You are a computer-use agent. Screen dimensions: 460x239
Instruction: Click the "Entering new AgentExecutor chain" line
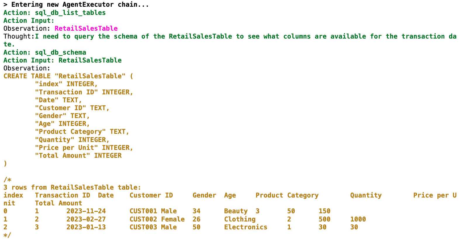[x=76, y=5]
